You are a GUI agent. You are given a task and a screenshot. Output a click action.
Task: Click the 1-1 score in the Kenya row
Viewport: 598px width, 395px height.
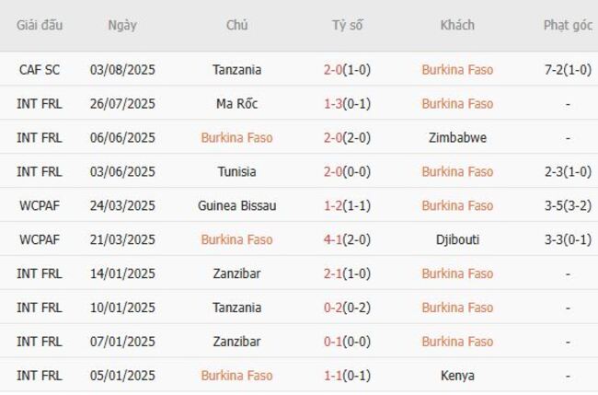(x=347, y=376)
